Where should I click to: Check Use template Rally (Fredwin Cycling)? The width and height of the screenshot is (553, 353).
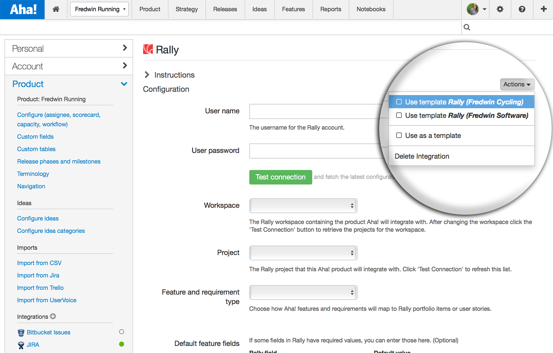(x=399, y=102)
